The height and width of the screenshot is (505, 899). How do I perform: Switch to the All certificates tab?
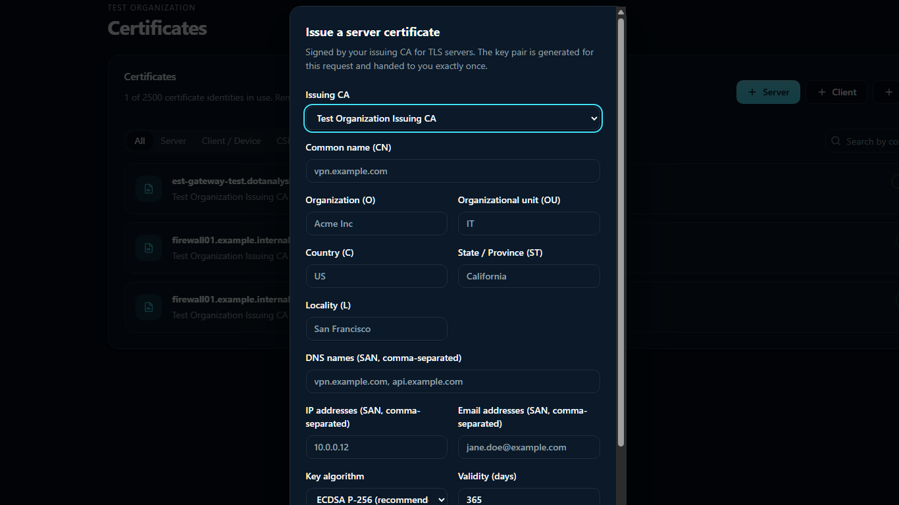coord(140,141)
